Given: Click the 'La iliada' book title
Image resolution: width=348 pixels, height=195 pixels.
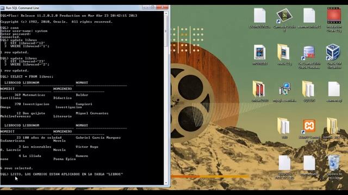Looking at the screenshot, I should [32, 156].
